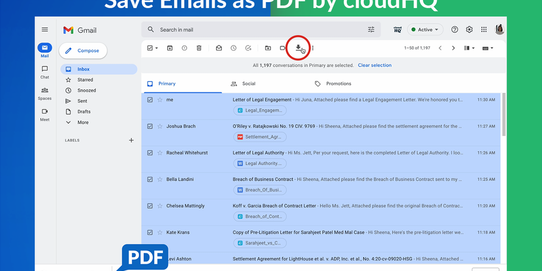Image resolution: width=542 pixels, height=271 pixels.
Task: Click the Clear selection link
Action: [x=375, y=66]
